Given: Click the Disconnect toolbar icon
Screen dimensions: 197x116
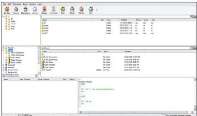Looking at the screenshot, I should pos(25,10).
